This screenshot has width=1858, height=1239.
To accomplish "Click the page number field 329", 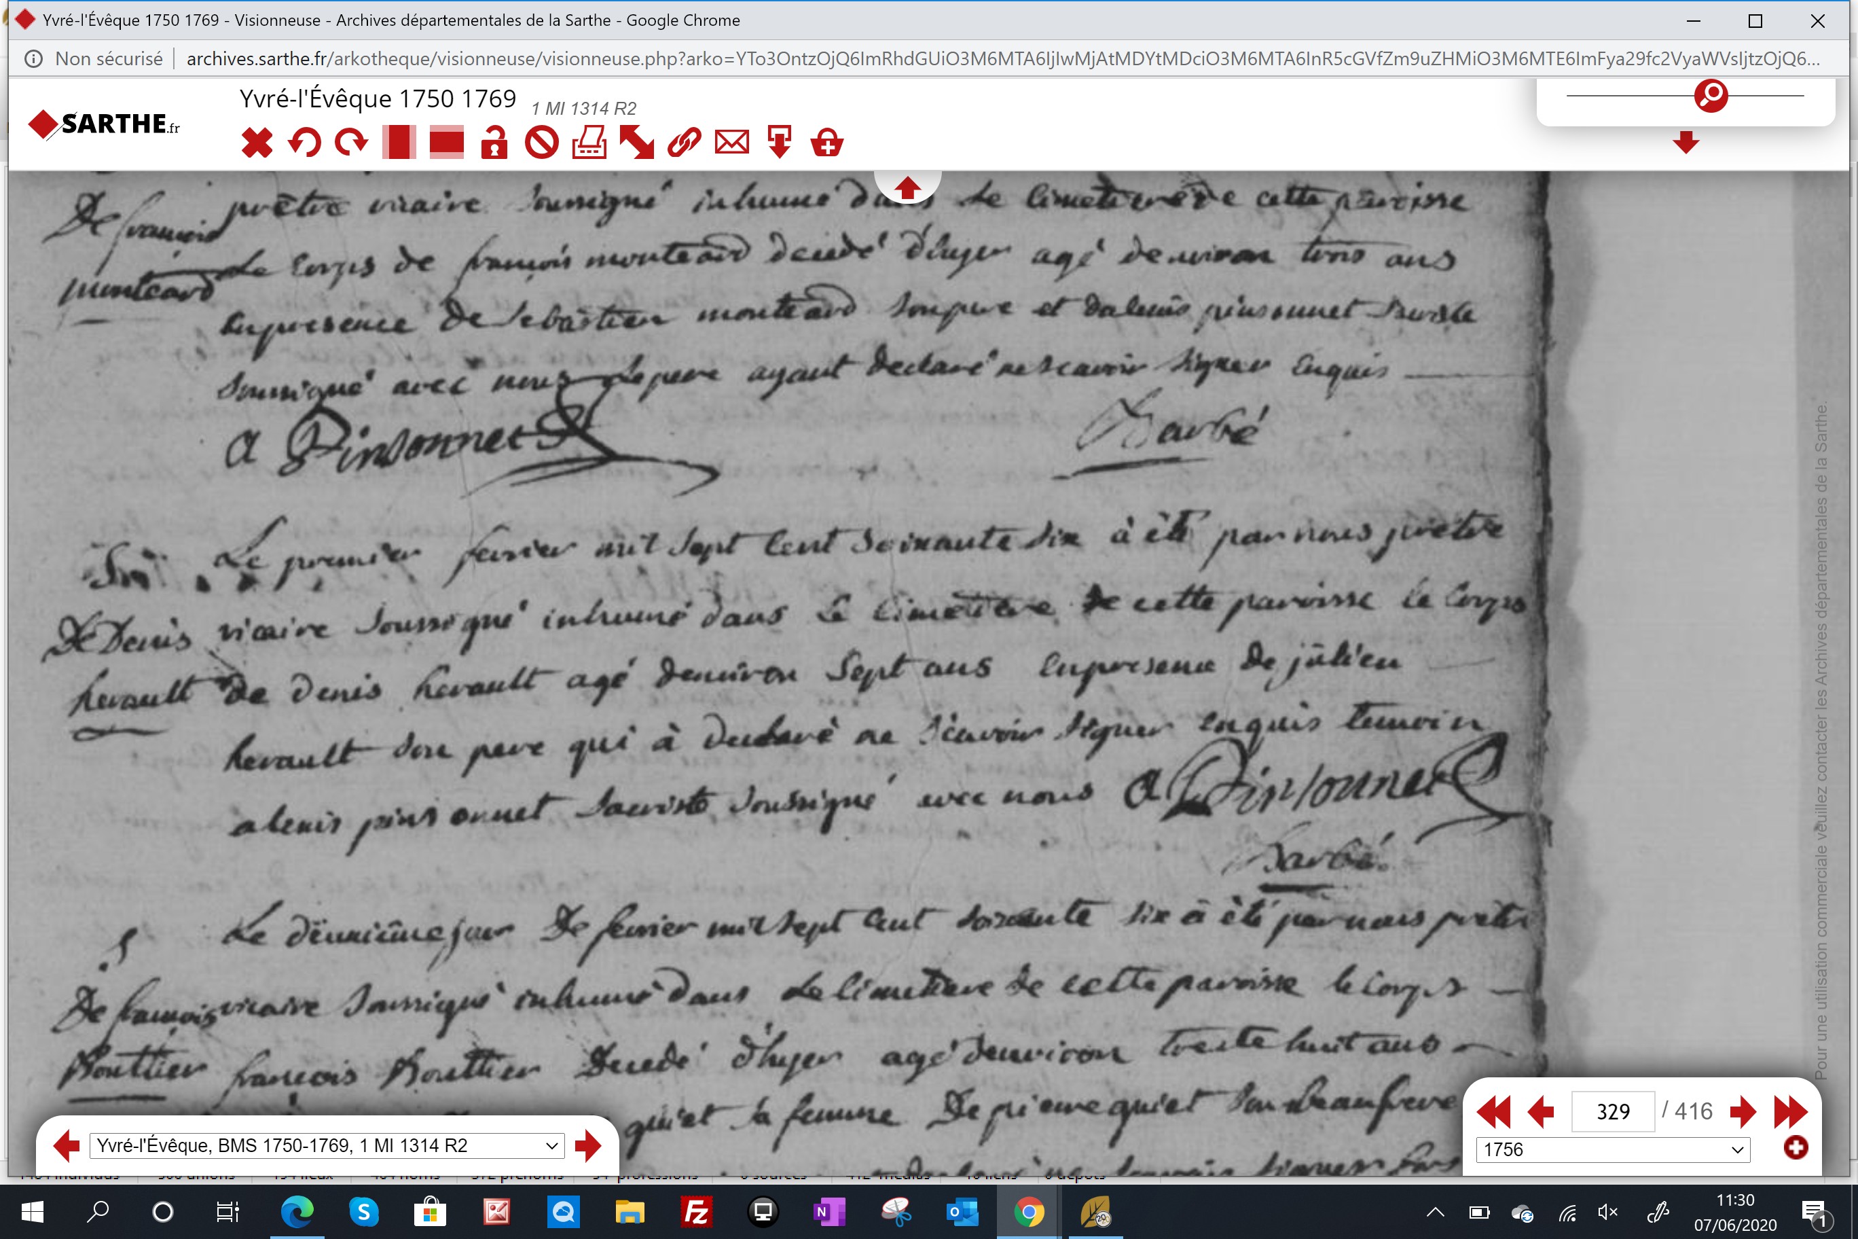I will (x=1612, y=1112).
